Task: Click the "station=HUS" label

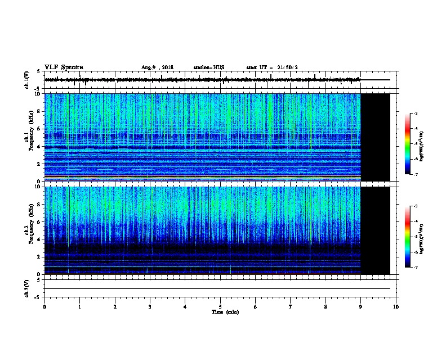Action: click(209, 67)
